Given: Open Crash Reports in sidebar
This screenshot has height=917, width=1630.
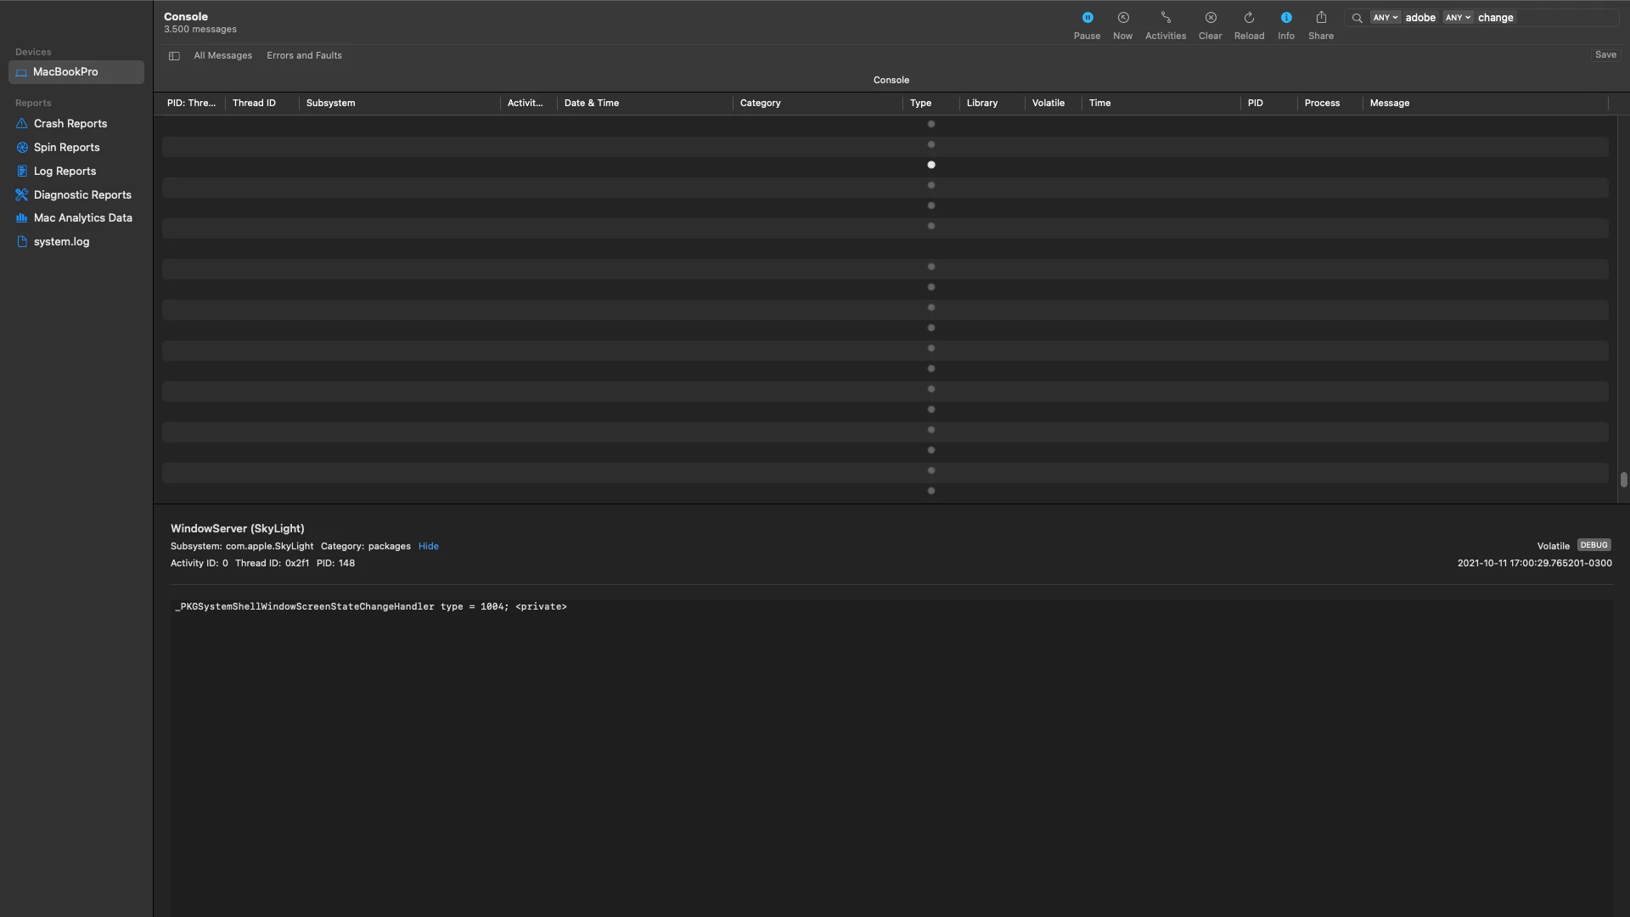Looking at the screenshot, I should pos(70,124).
